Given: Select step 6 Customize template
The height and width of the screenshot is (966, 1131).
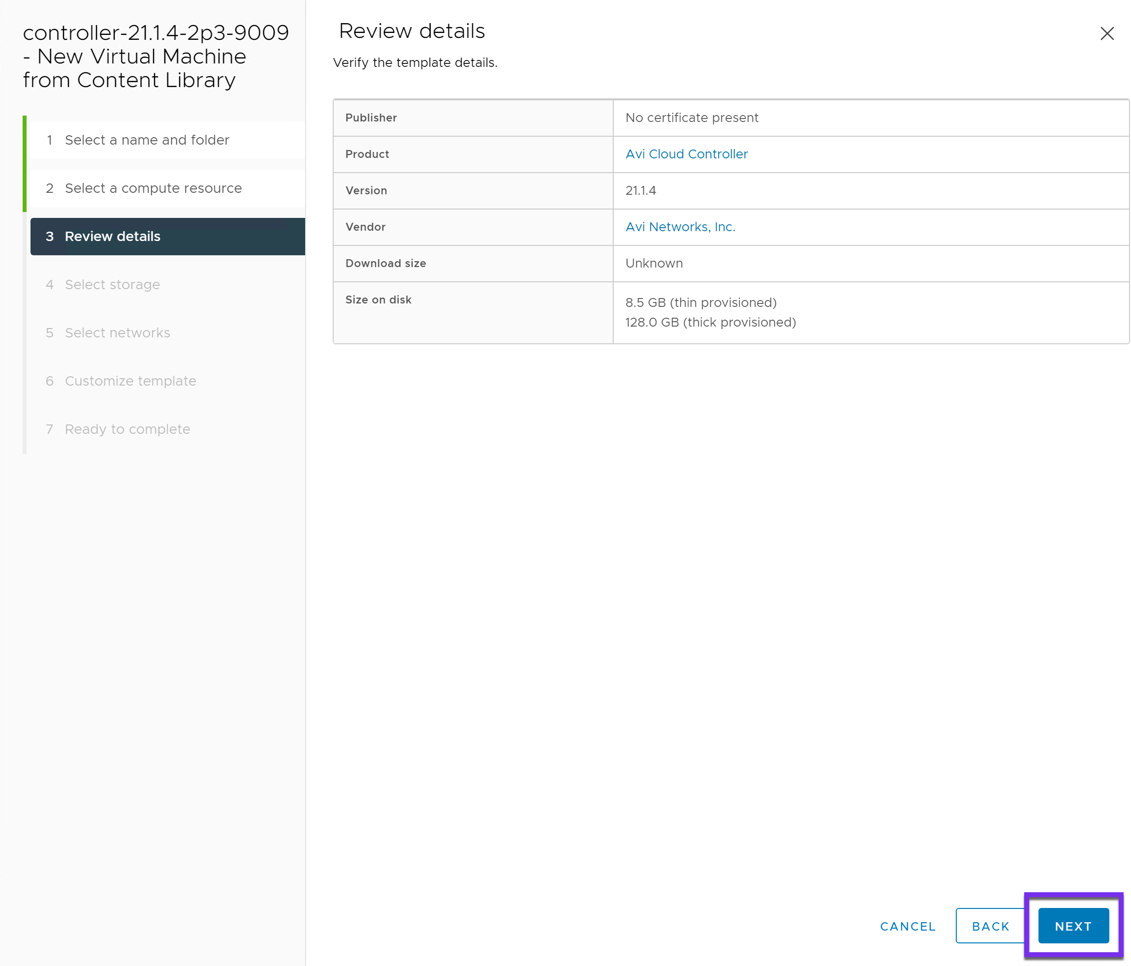Looking at the screenshot, I should click(x=130, y=381).
